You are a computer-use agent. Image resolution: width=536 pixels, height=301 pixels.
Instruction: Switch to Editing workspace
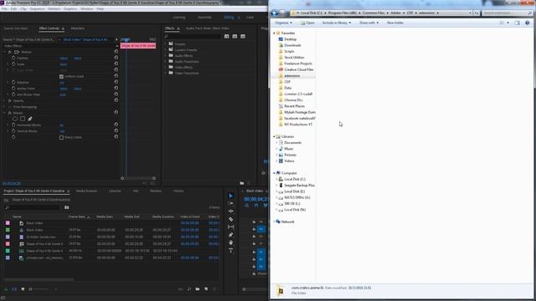pos(229,18)
